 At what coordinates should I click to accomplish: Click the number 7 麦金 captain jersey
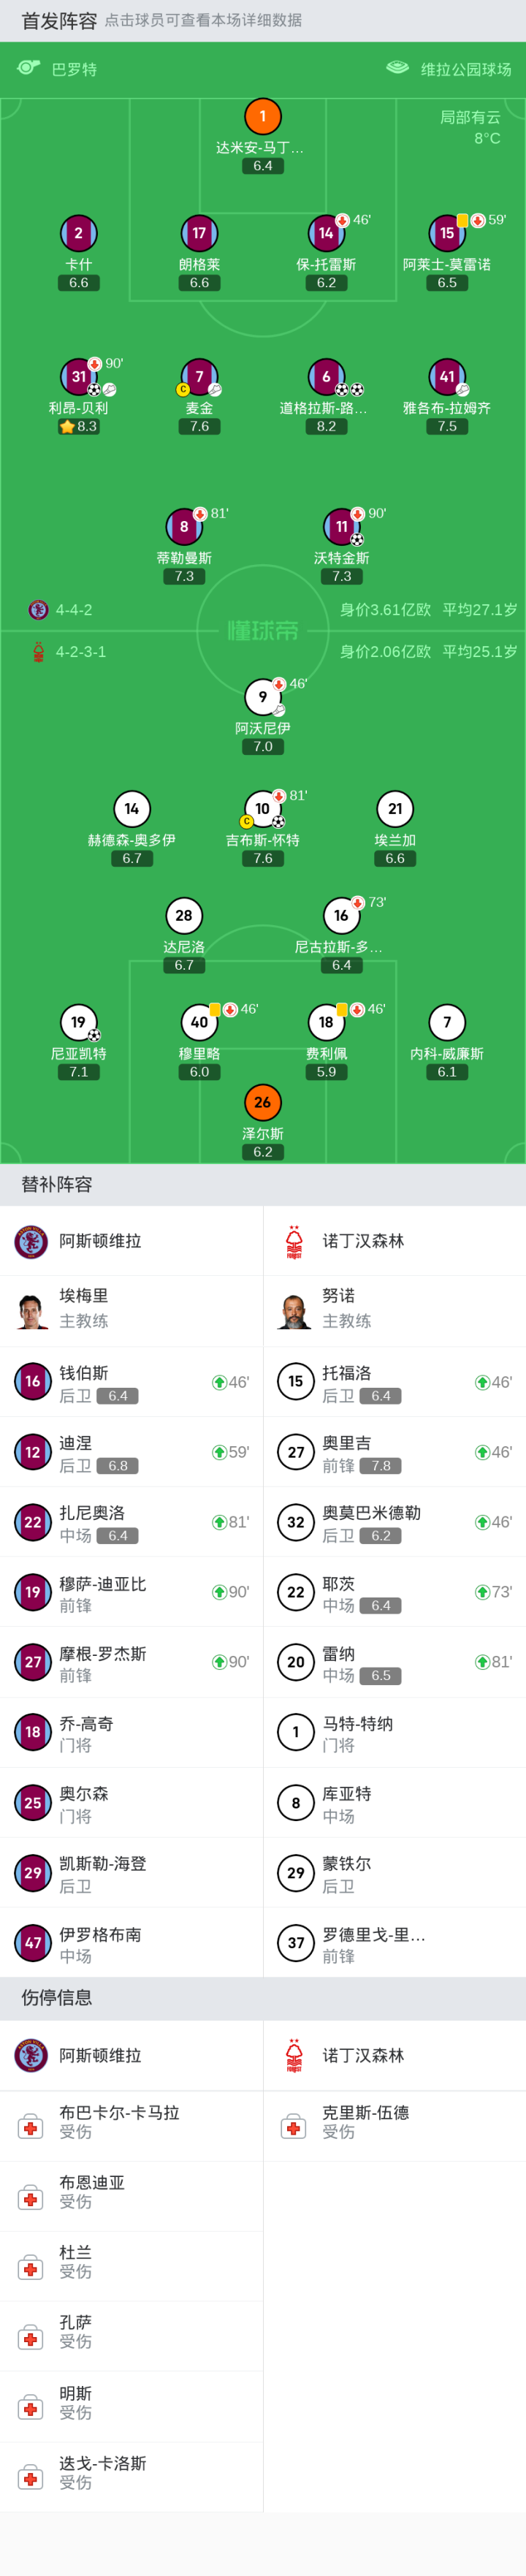(199, 377)
